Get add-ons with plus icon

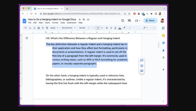point(163,69)
